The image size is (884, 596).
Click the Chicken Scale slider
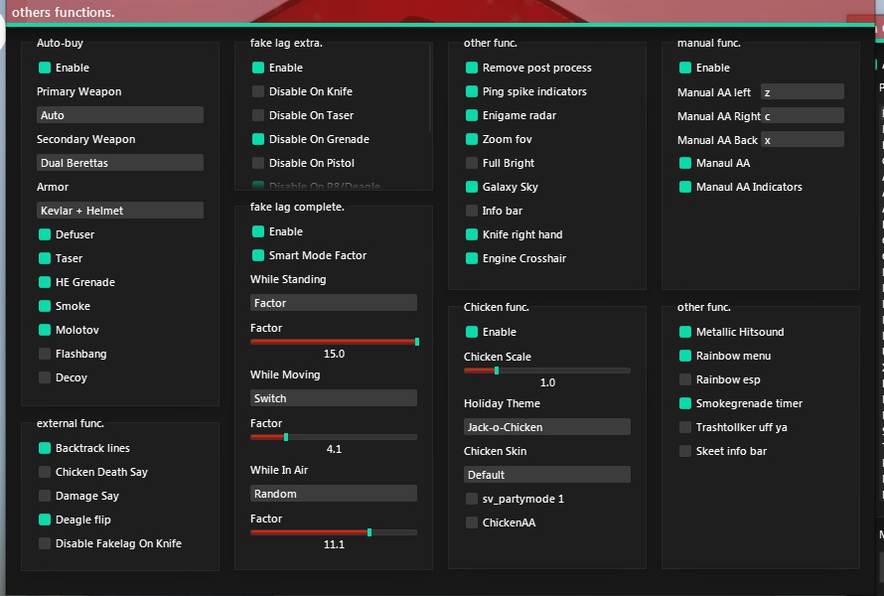point(547,371)
